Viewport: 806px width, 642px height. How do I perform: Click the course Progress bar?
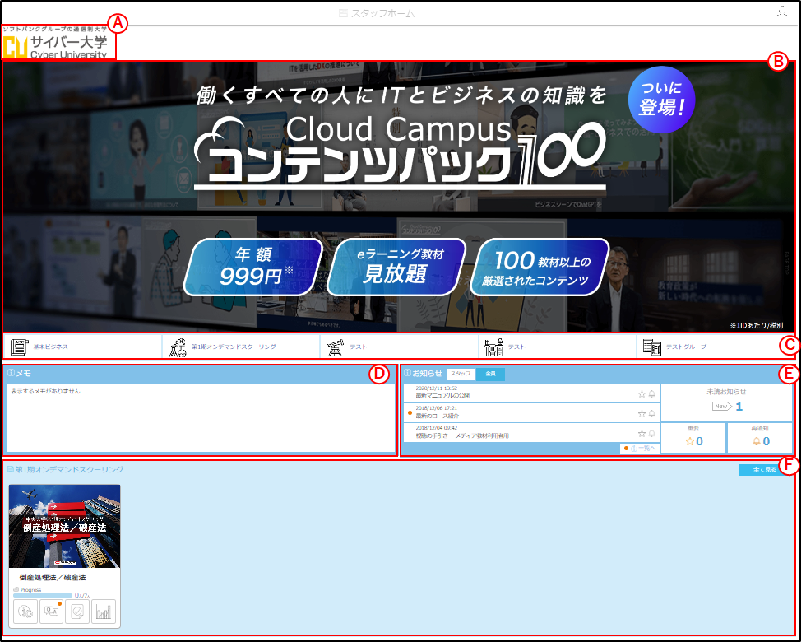43,595
